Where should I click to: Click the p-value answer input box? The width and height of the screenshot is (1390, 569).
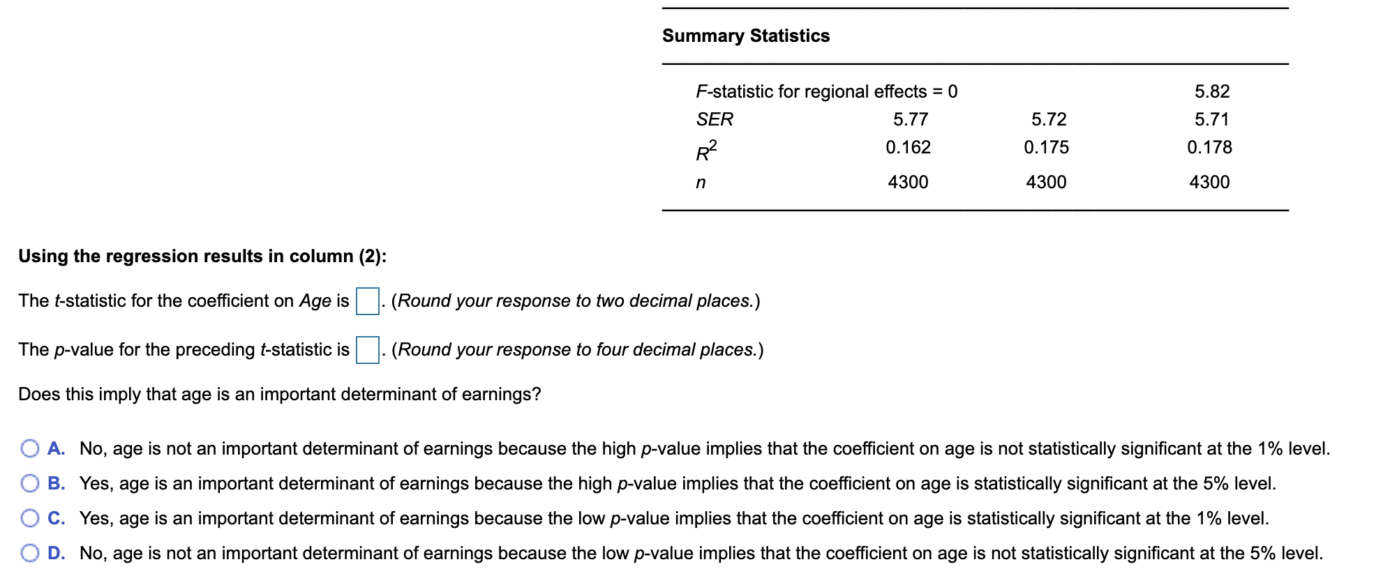coord(367,350)
